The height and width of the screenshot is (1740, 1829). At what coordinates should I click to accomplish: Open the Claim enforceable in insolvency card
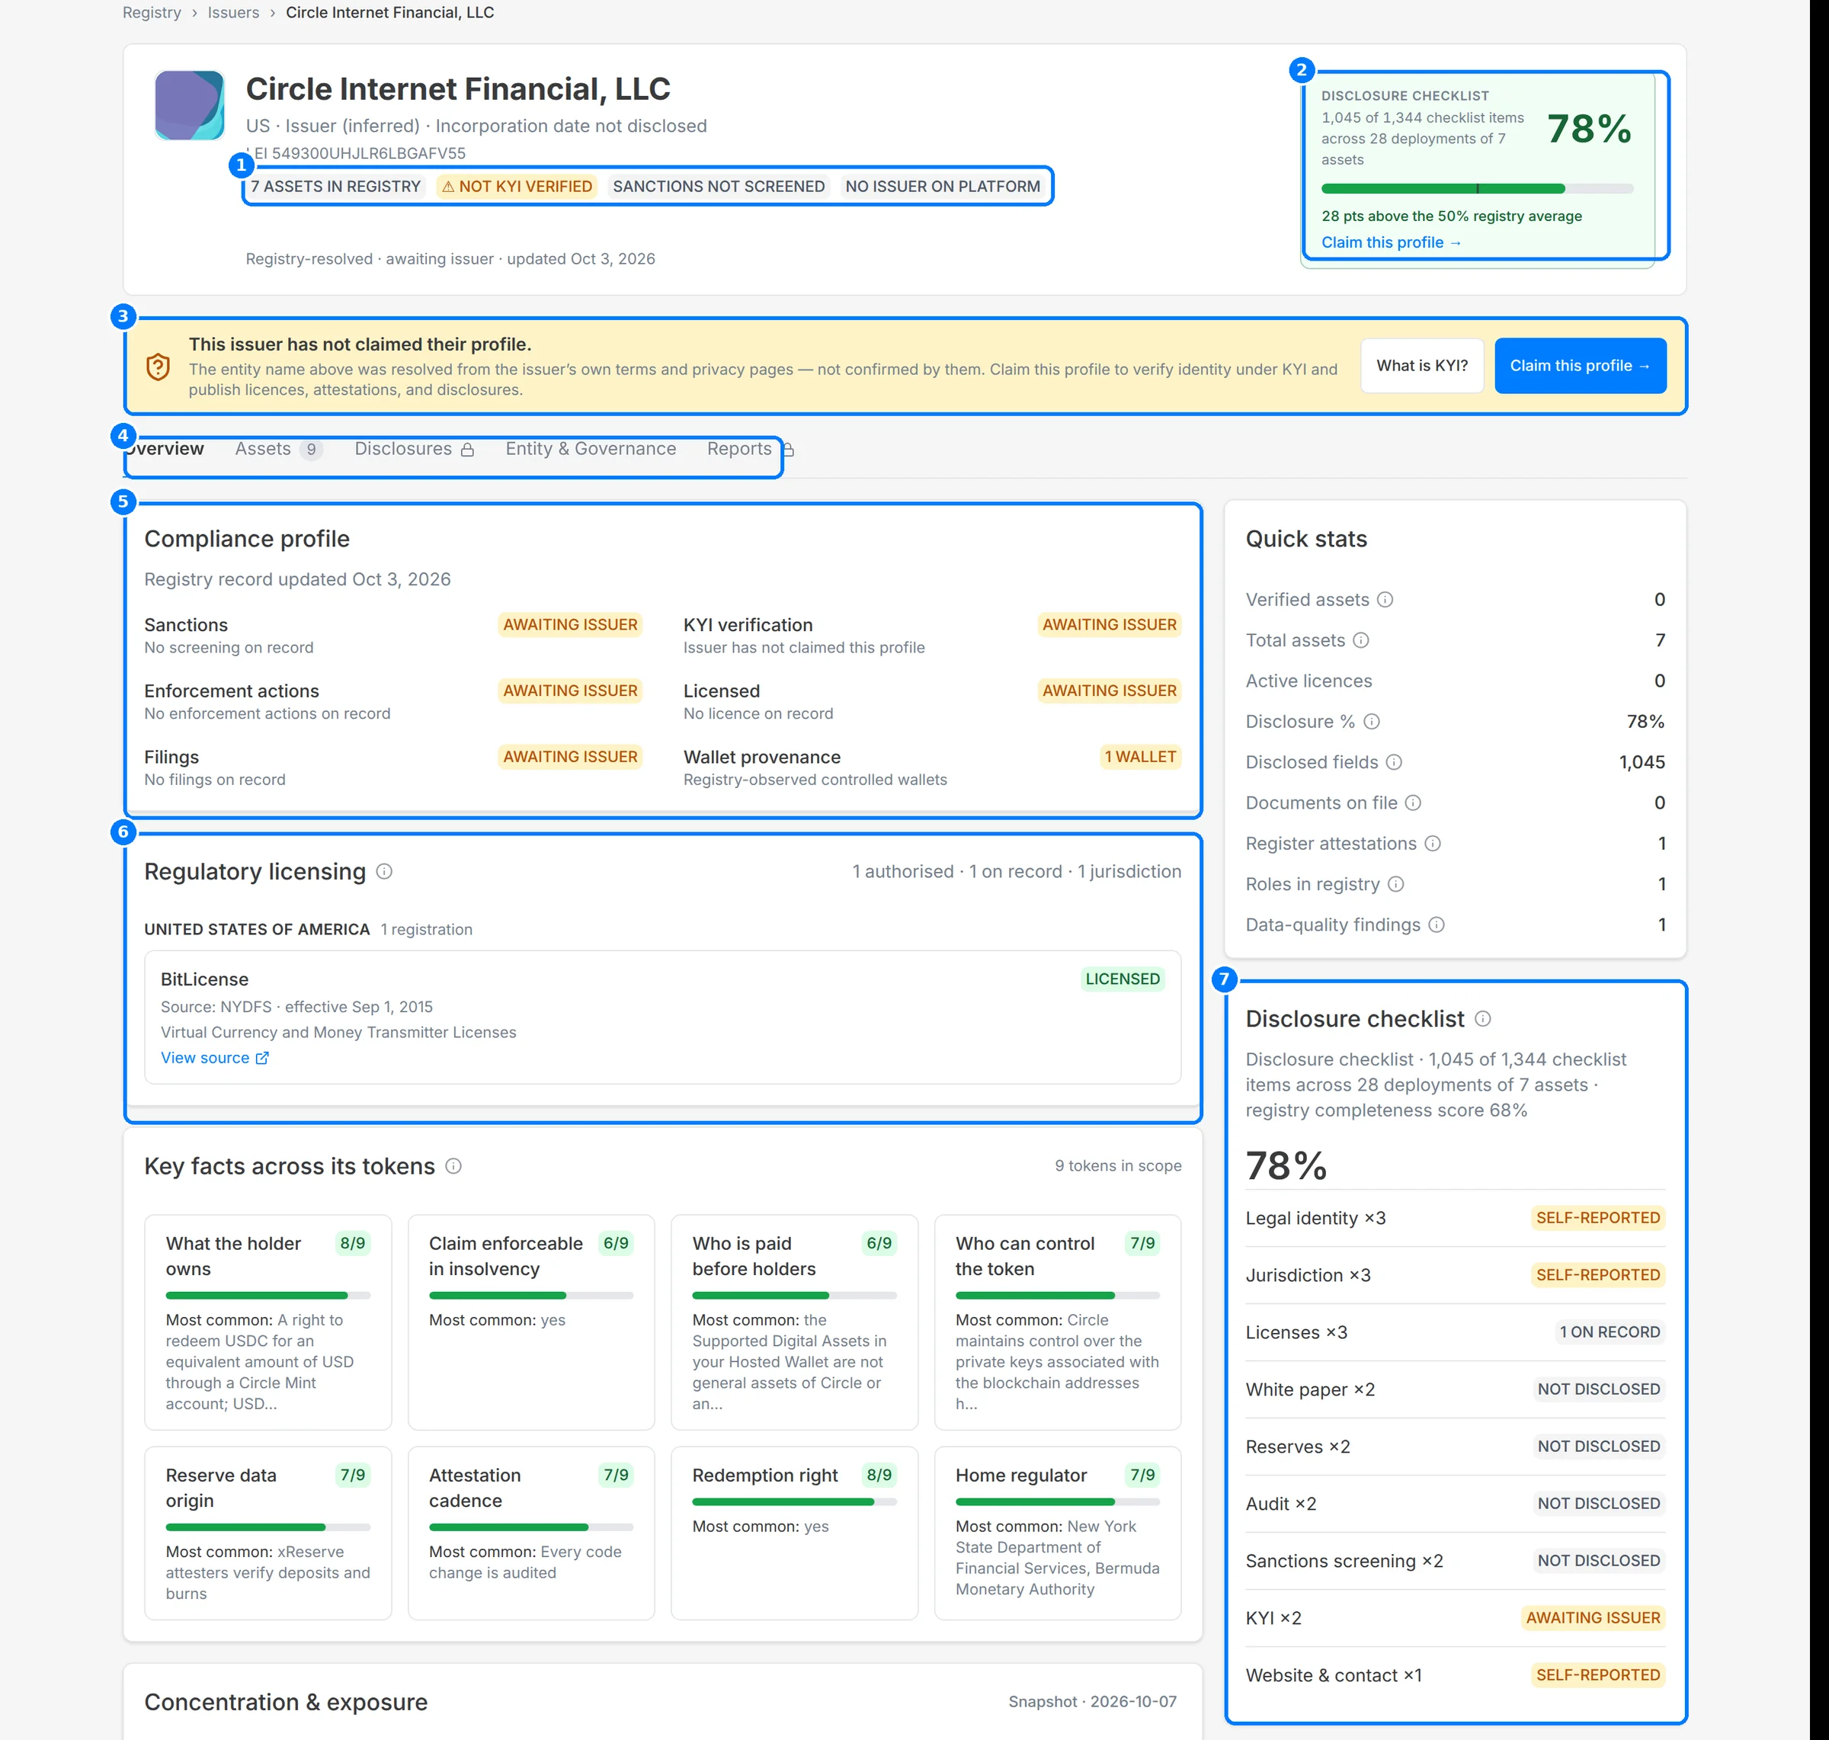(x=531, y=1322)
